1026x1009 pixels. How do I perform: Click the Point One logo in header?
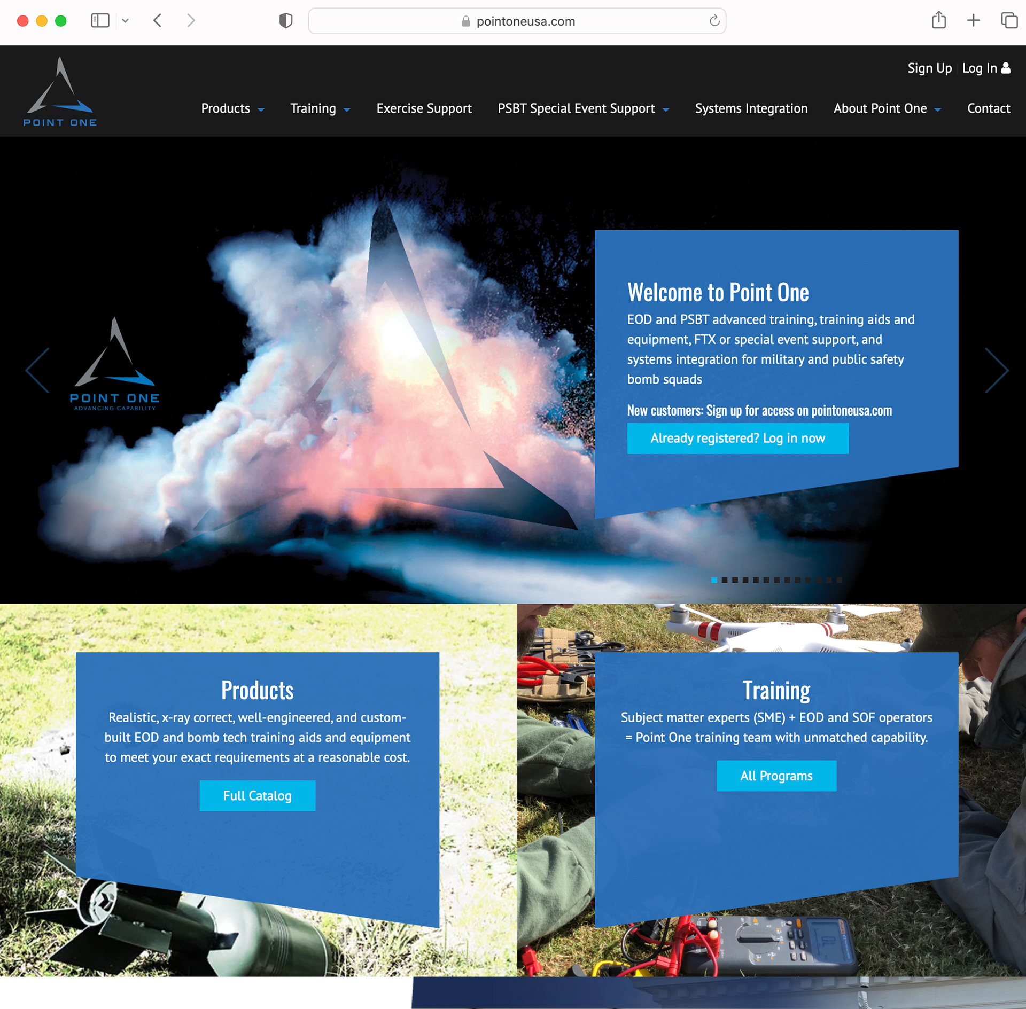pyautogui.click(x=60, y=92)
